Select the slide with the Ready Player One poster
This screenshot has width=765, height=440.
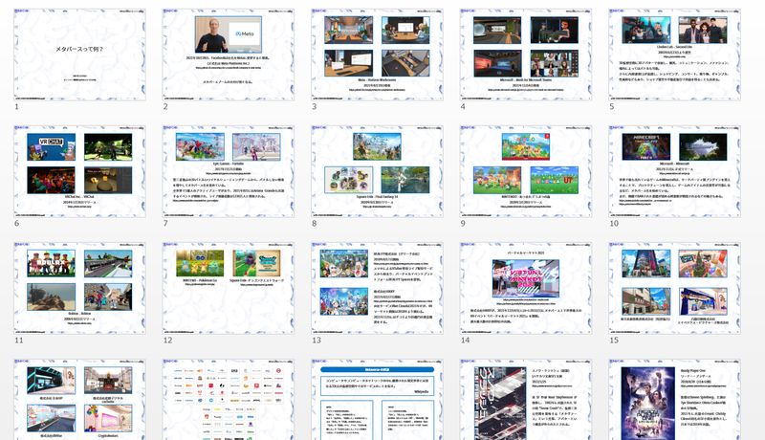coord(675,400)
